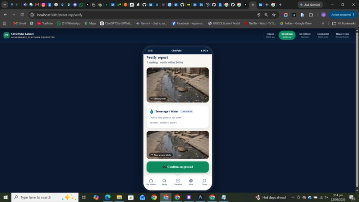Click the Confirm on ground button
The height and width of the screenshot is (202, 359).
pos(178,167)
